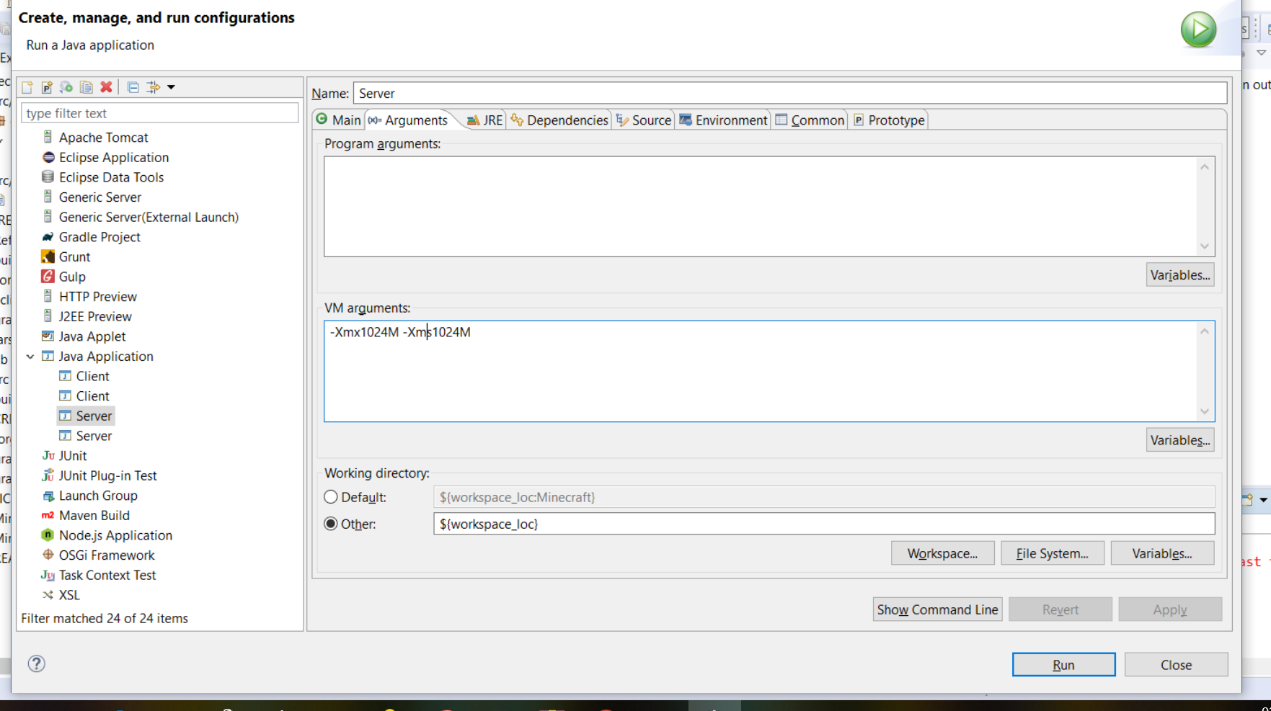
Task: Switch to the JRE tab
Action: click(x=484, y=120)
